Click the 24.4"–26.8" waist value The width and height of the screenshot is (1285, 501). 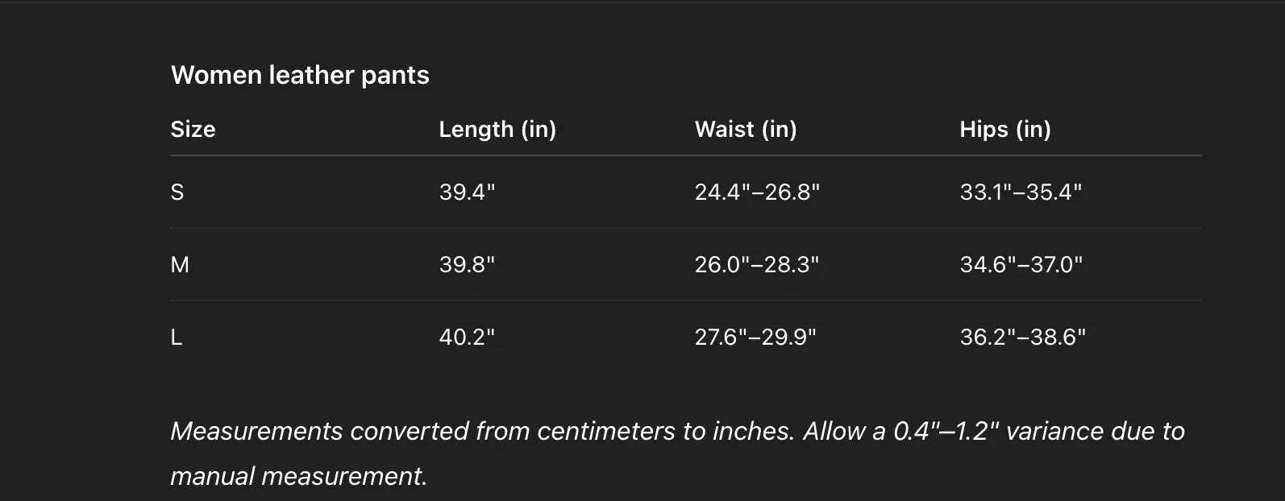[x=757, y=193]
